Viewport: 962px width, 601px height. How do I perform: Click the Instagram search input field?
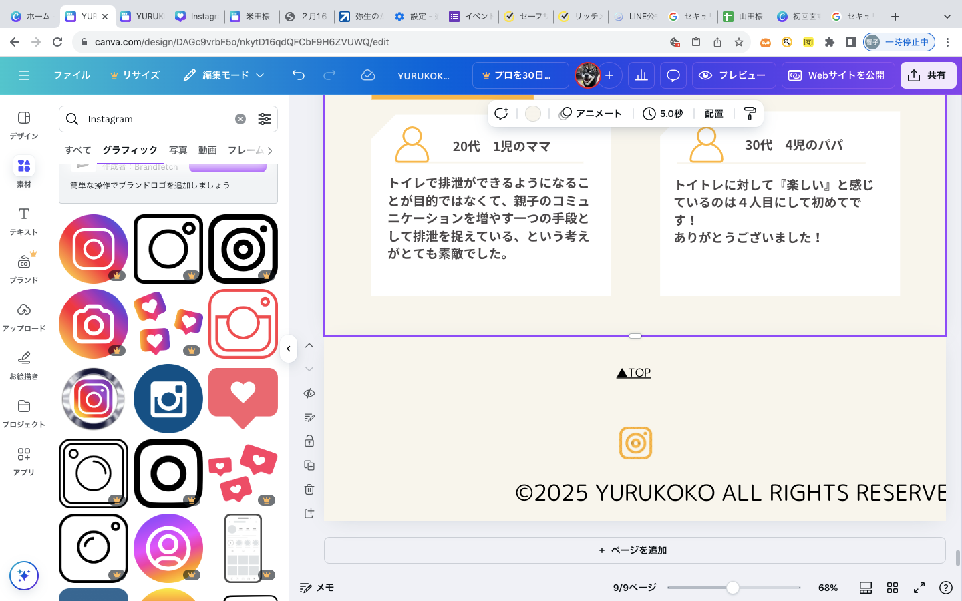tap(159, 119)
